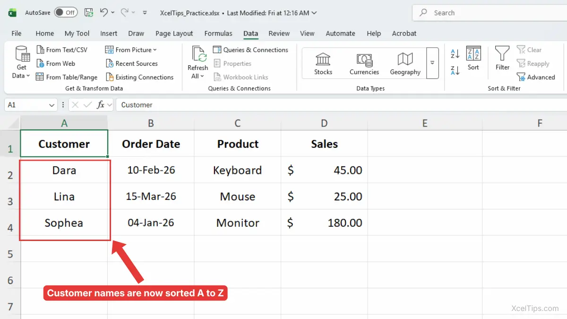Switch to the View tab
567x319 pixels.
307,33
